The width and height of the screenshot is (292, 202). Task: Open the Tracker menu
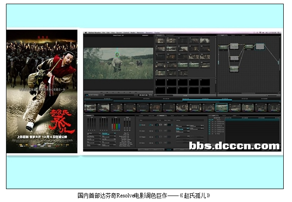[157, 33]
